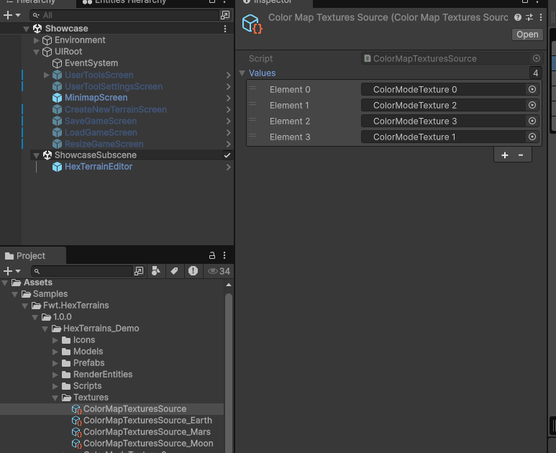Click the Hierarchy search field

click(124, 15)
